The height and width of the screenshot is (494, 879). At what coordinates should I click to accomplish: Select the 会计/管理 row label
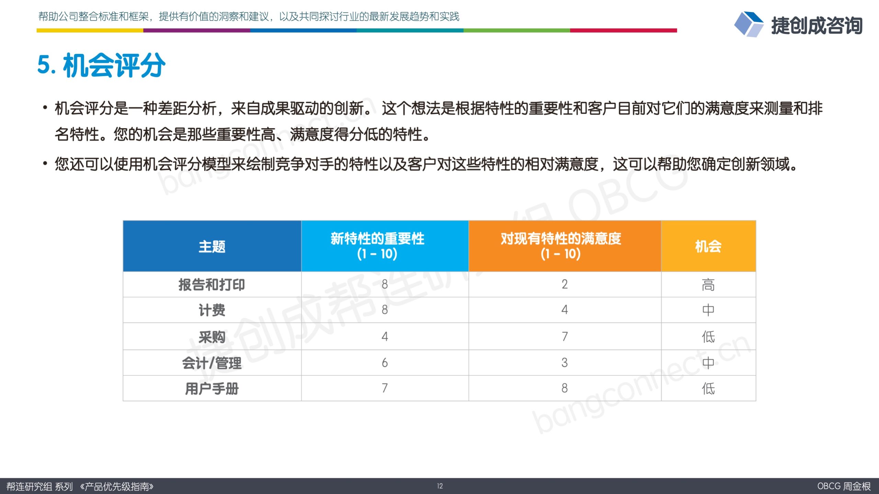pyautogui.click(x=212, y=363)
